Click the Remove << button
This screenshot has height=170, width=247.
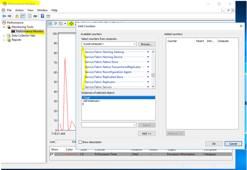pos(175,134)
